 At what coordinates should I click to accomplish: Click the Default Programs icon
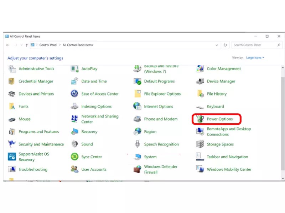coord(138,81)
